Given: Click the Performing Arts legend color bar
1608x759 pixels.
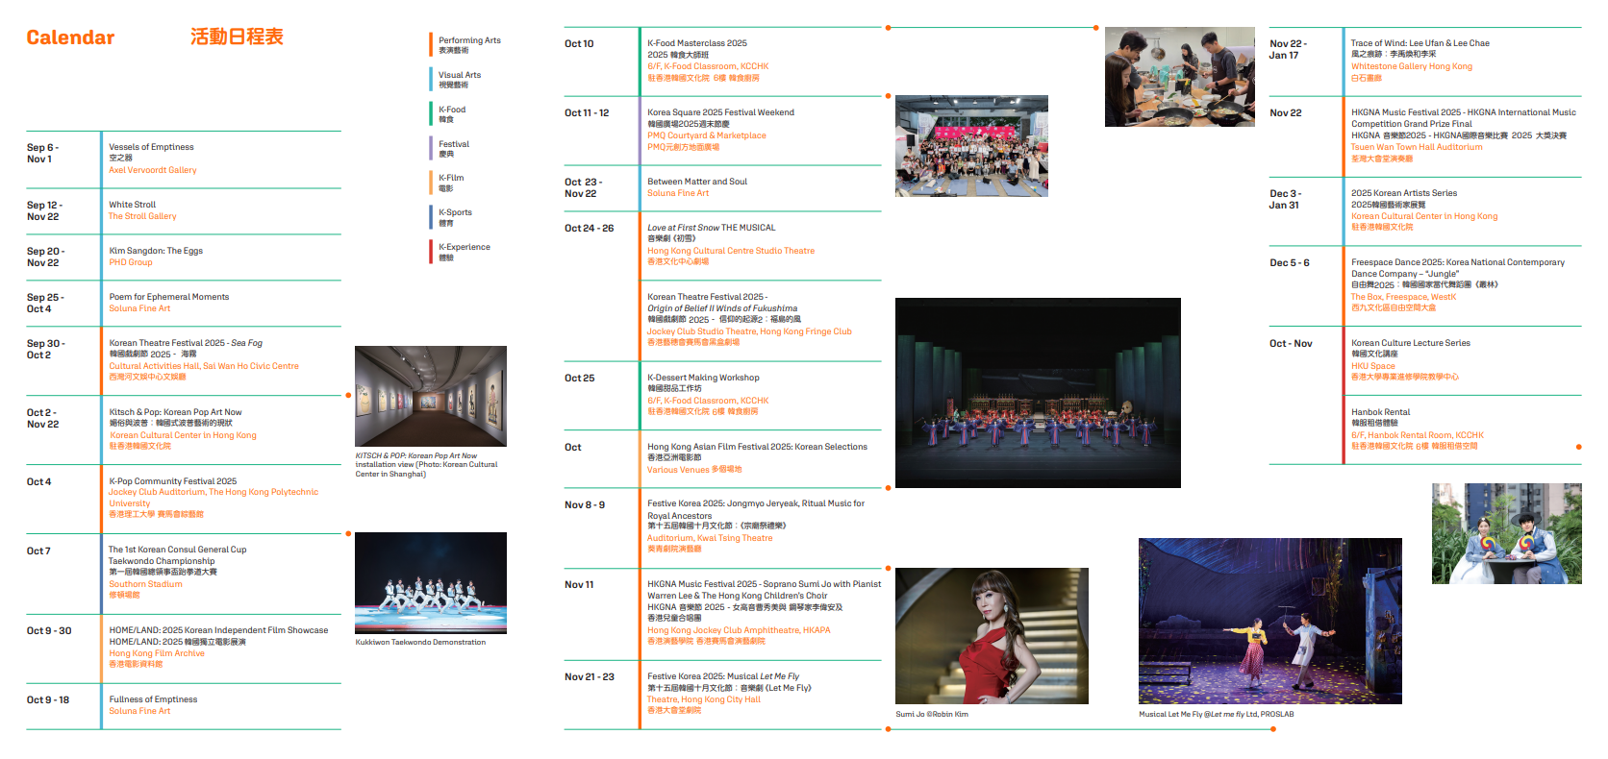Looking at the screenshot, I should click(431, 45).
